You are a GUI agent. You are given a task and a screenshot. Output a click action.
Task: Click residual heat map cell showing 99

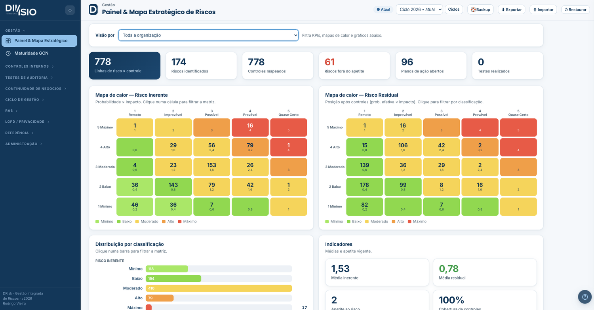click(x=403, y=187)
